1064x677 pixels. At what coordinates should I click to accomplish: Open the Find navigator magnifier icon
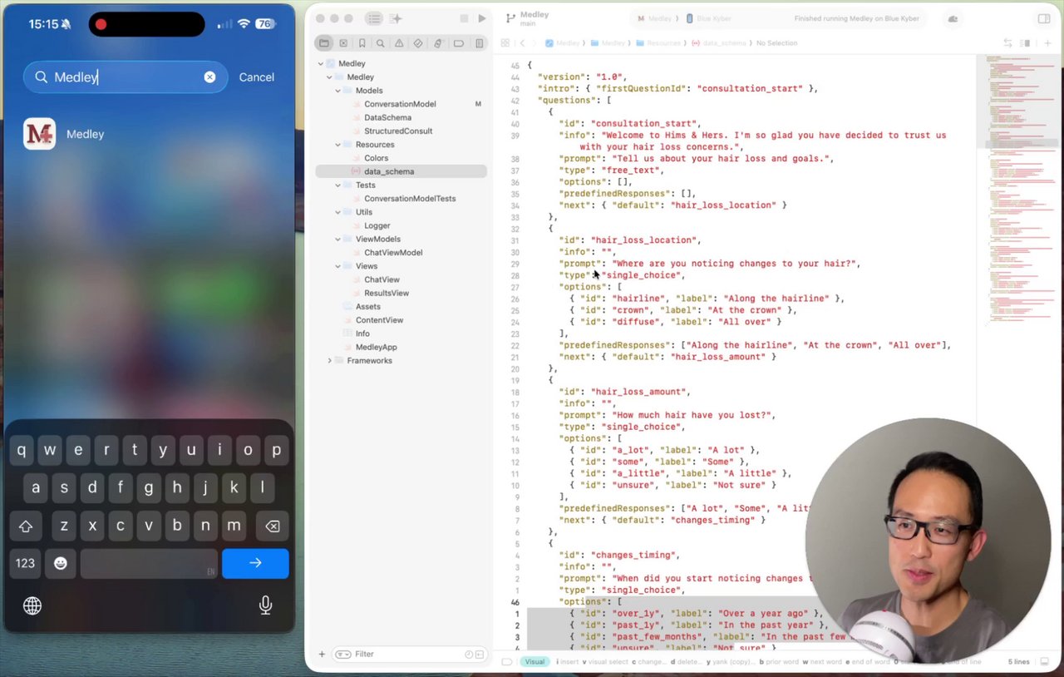pos(381,43)
